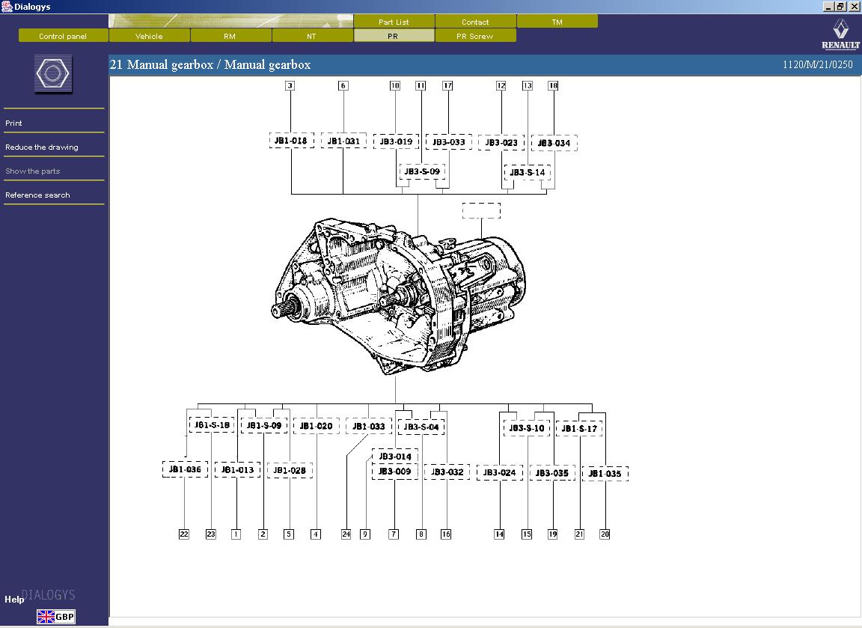This screenshot has width=862, height=628.
Task: Select callout number 19
Action: tap(552, 534)
